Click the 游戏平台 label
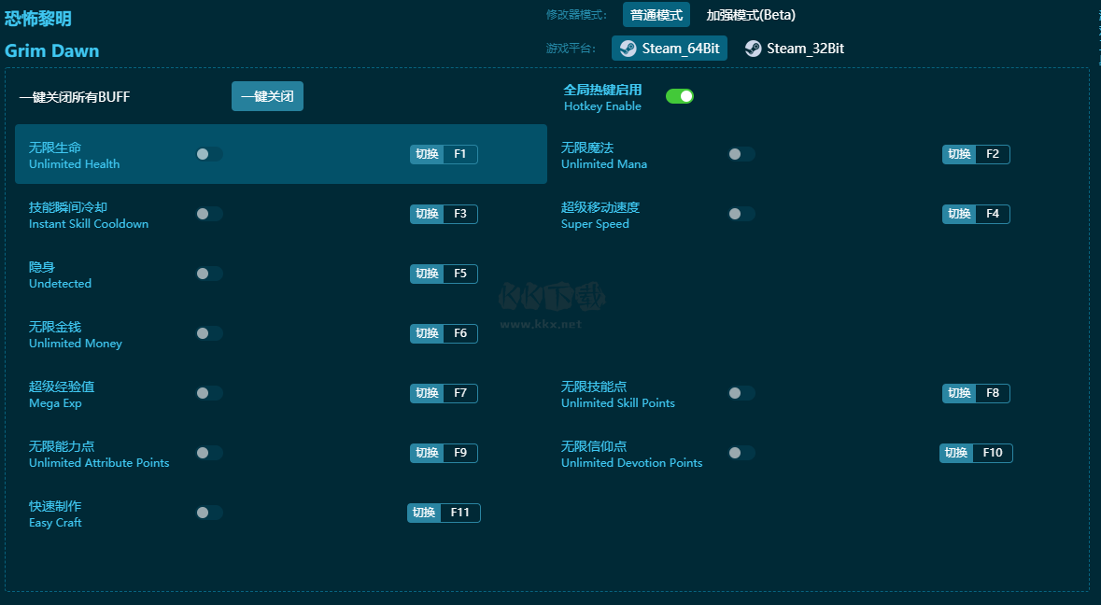This screenshot has height=605, width=1101. click(x=571, y=49)
